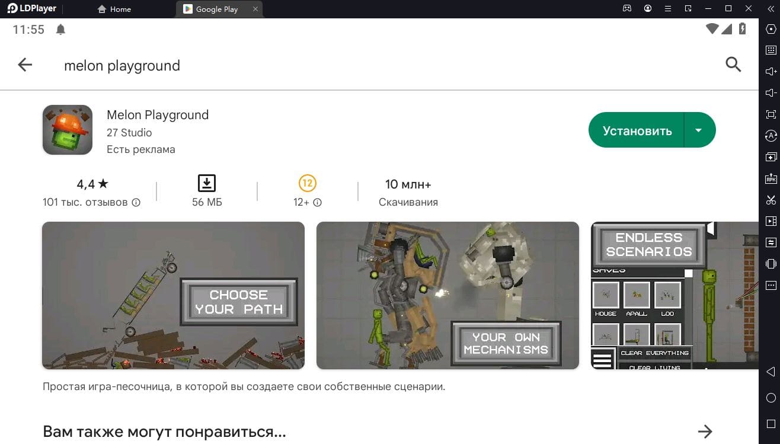This screenshot has height=444, width=780.
Task: Open keyboard mapping icon in LDPlayer sidebar
Action: click(x=771, y=50)
